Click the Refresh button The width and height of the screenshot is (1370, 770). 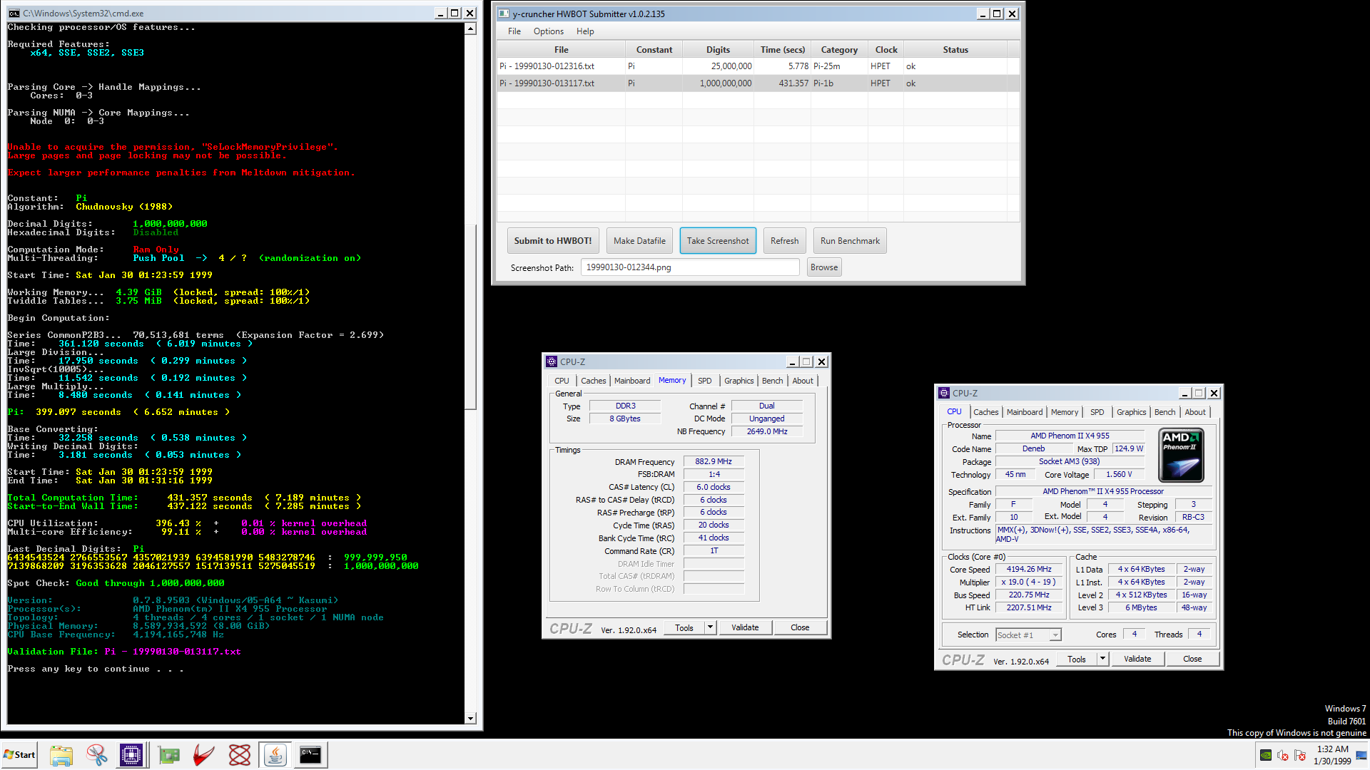click(x=785, y=241)
